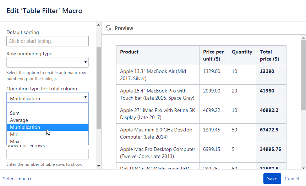Open the Row numbering type dropdown

[48, 62]
